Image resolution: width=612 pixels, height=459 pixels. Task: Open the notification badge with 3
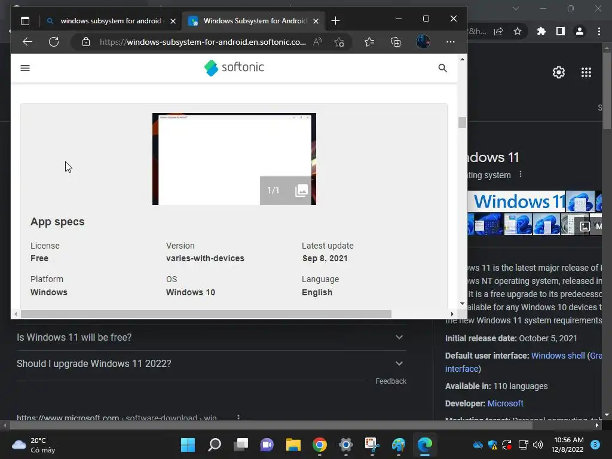coord(595,445)
